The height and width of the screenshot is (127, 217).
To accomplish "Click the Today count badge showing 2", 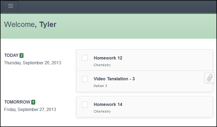I will point(21,55).
